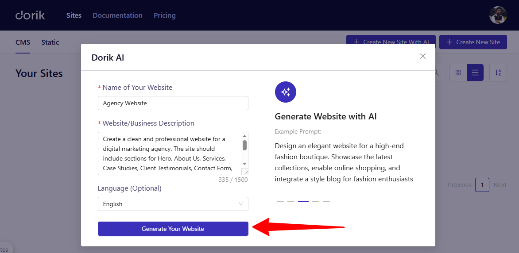Click the AI sparkle icon
The height and width of the screenshot is (253, 519).
coord(286,92)
